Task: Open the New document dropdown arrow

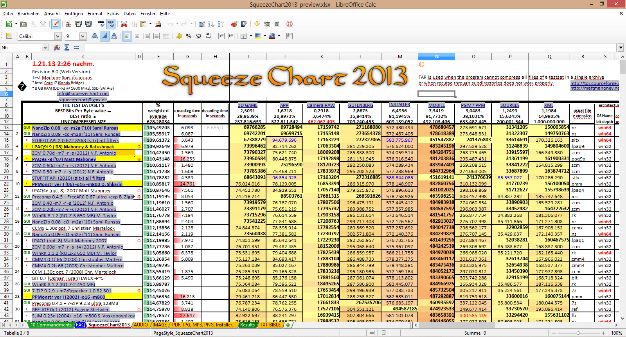Action: (x=16, y=24)
